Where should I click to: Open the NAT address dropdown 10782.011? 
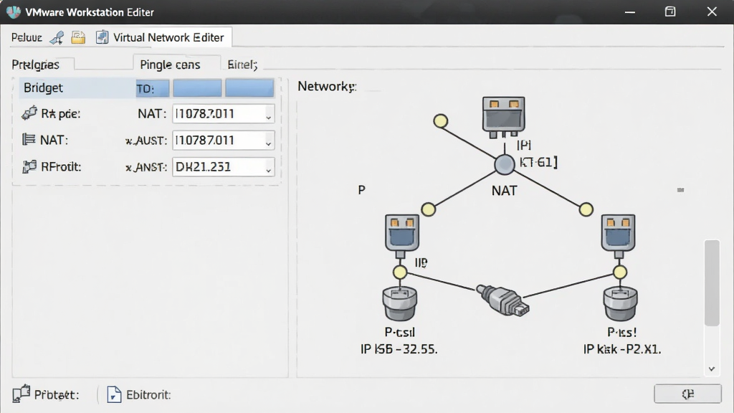[224, 114]
